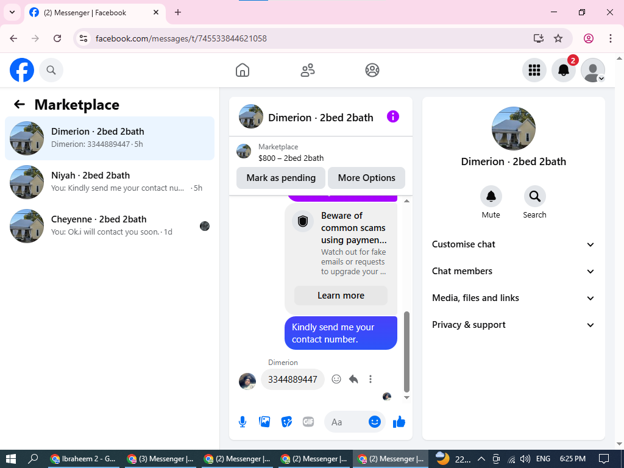Open the Groups icon in top bar
This screenshot has height=468, width=624.
pyautogui.click(x=372, y=70)
